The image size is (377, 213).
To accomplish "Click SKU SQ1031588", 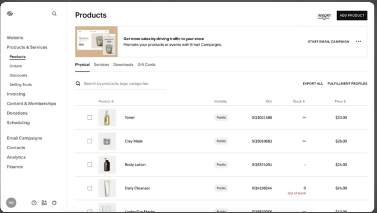I will pos(262,118).
